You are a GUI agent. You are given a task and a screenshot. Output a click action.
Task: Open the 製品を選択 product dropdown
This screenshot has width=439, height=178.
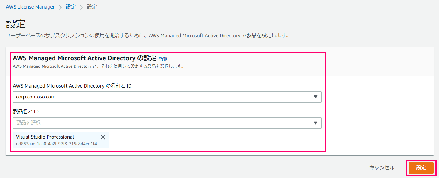click(167, 123)
